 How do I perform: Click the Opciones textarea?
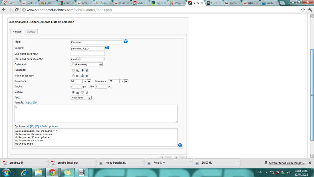[x=96, y=137]
